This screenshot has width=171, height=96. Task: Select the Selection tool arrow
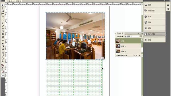pos(3,5)
